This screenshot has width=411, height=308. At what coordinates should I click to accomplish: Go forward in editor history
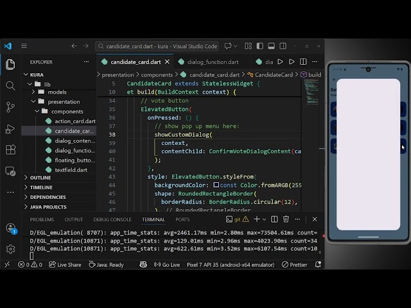pyautogui.click(x=85, y=46)
